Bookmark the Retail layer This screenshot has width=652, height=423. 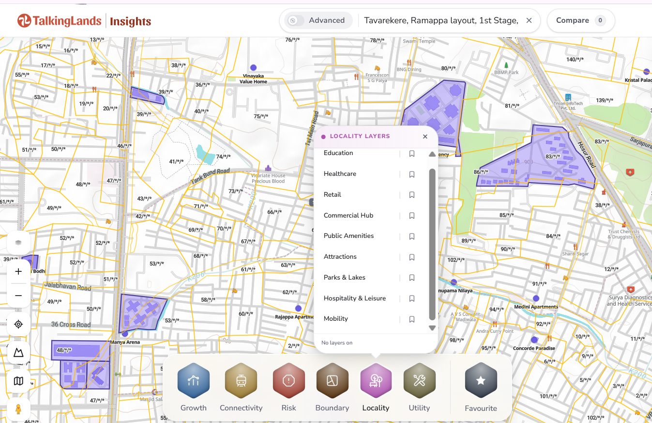[412, 195]
